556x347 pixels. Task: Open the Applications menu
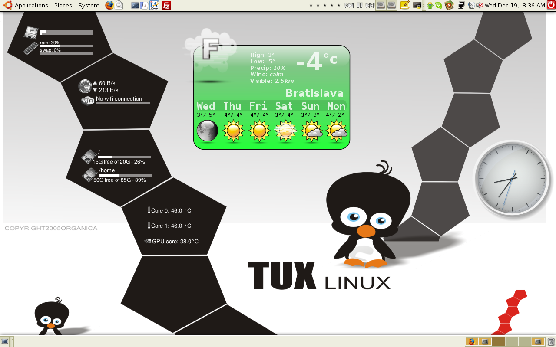pos(31,5)
